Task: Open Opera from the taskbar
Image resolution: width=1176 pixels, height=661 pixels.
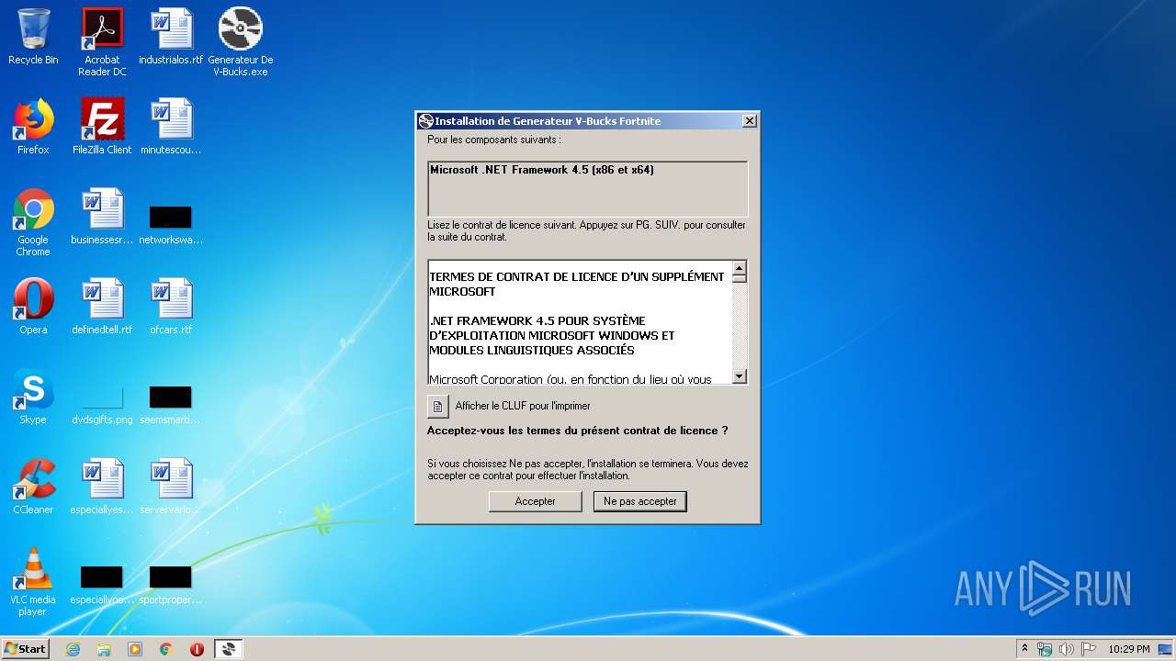Action: 197,649
